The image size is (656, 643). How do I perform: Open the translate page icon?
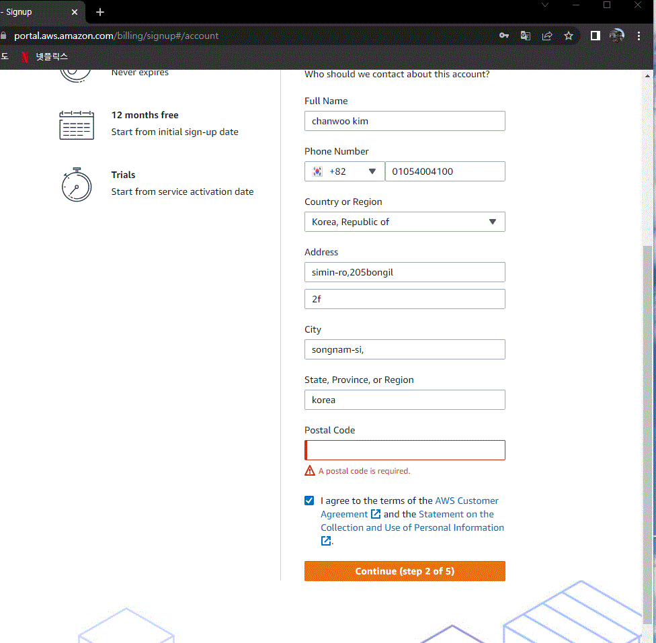tap(526, 36)
